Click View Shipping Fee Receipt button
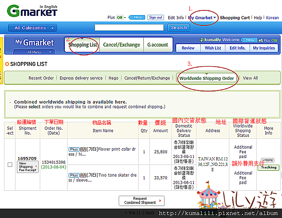This screenshot has height=218, width=282. click(28, 167)
